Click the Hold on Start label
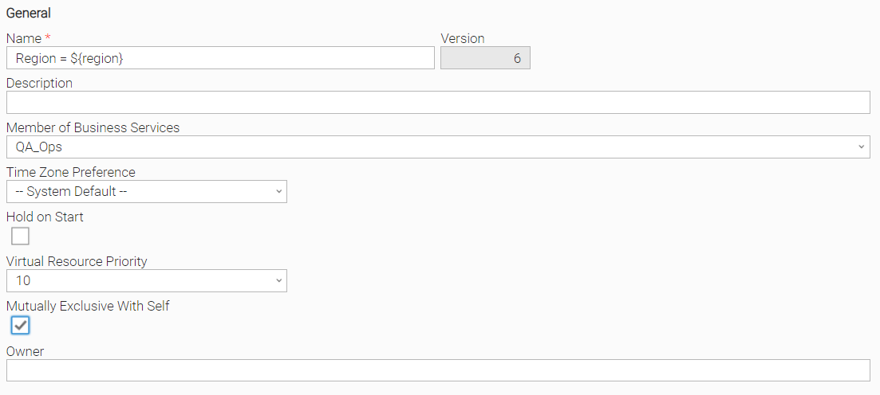The image size is (880, 395). click(45, 217)
